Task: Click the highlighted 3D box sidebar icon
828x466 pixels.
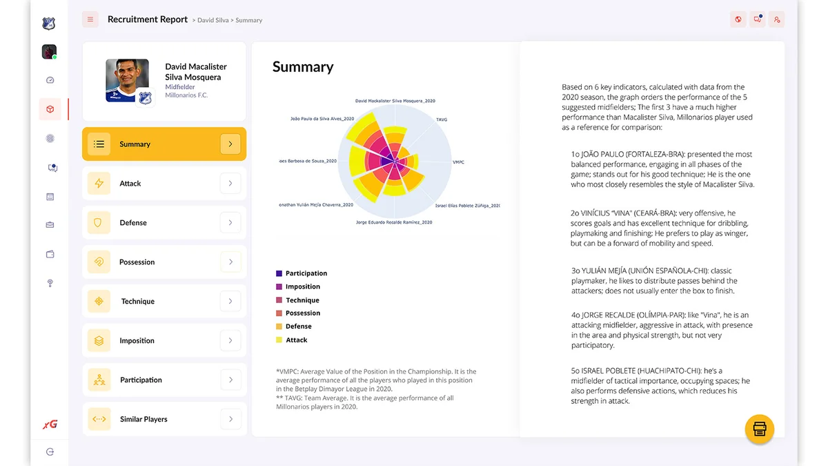Action: (x=49, y=108)
